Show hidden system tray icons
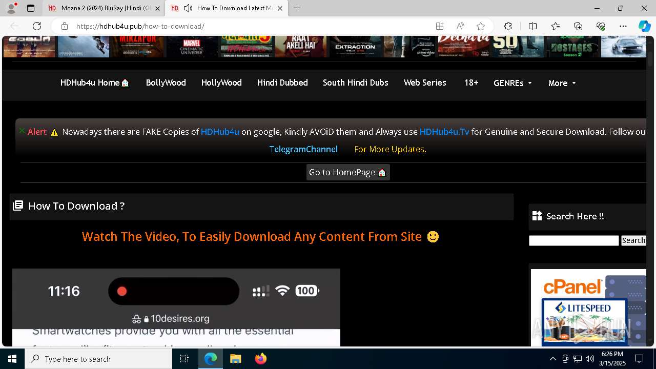656x369 pixels. click(x=553, y=359)
